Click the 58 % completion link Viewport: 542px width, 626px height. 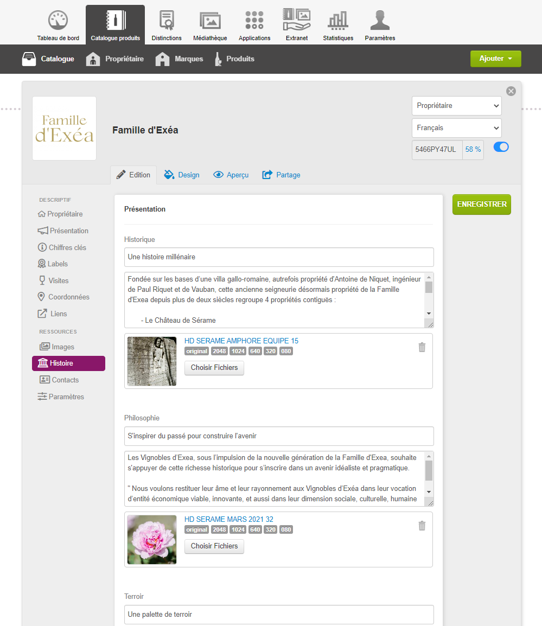pyautogui.click(x=473, y=149)
